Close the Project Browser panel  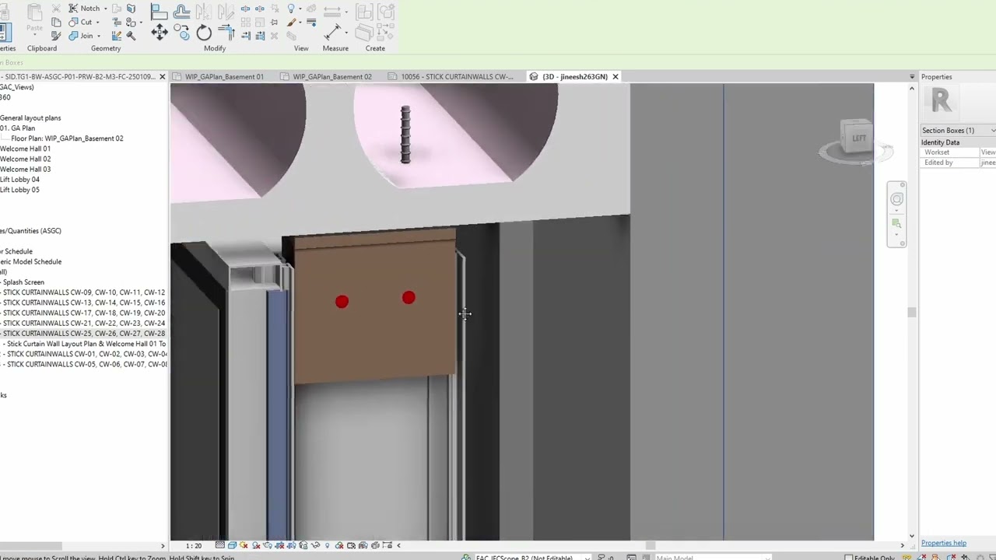pos(162,76)
